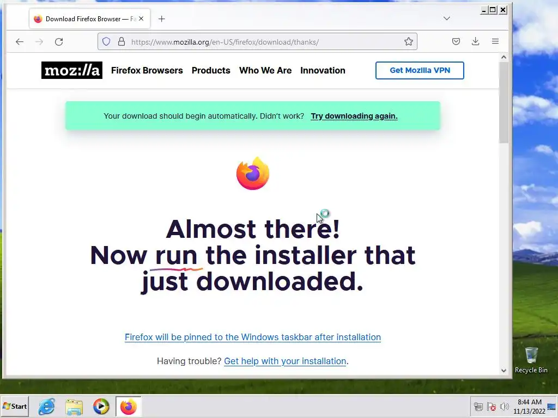Click the Firefox logo on the page
The width and height of the screenshot is (558, 418).
click(x=253, y=174)
